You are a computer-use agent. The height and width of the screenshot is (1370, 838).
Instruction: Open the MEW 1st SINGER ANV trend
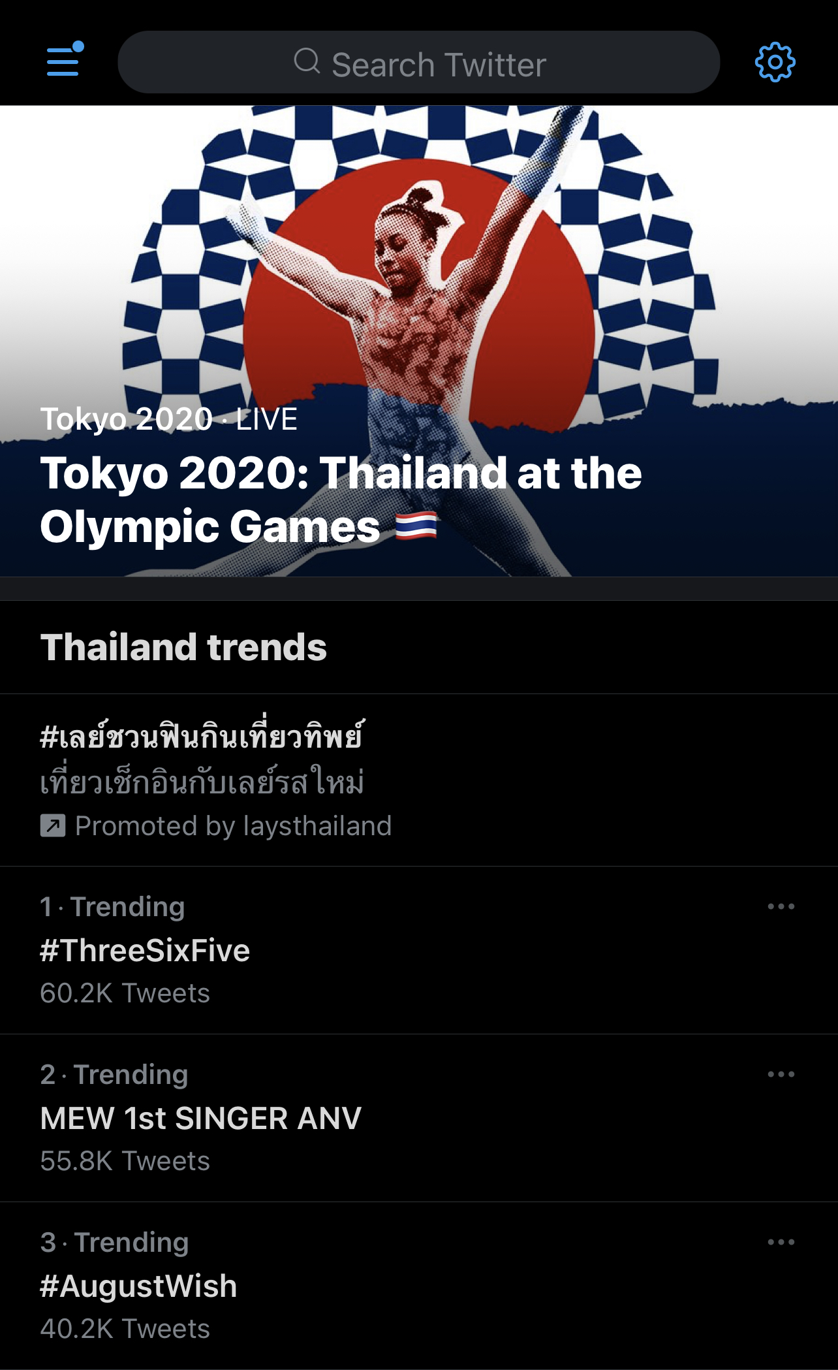pyautogui.click(x=200, y=1118)
